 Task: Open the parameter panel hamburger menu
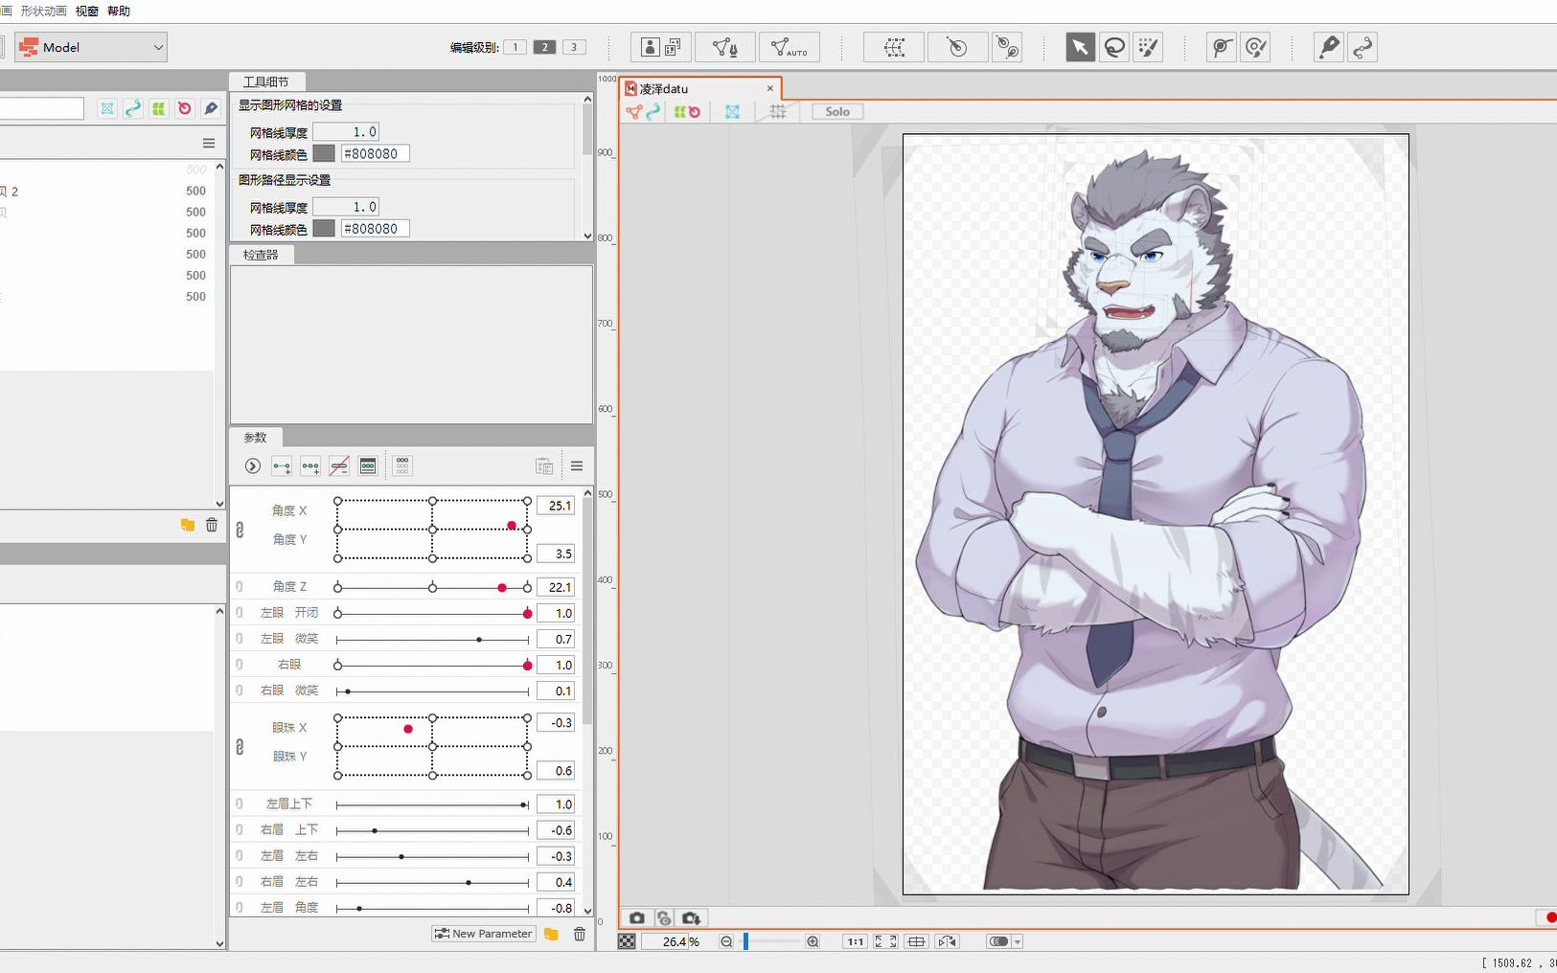tap(577, 466)
